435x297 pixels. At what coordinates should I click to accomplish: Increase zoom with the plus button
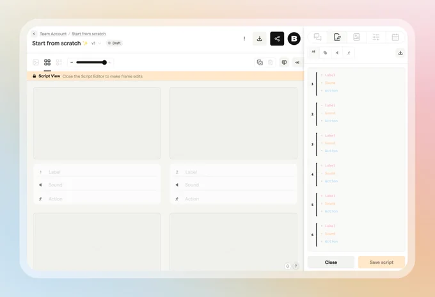point(110,63)
